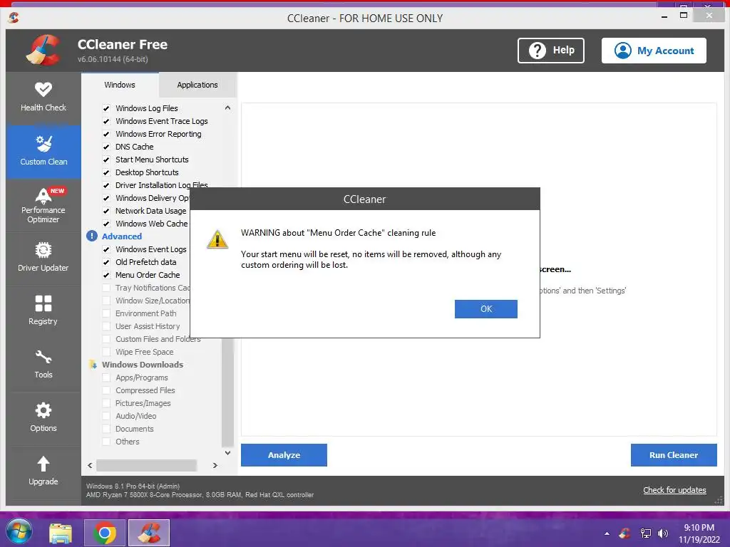This screenshot has height=547, width=730.
Task: Click the Windows Downloads folder icon
Action: click(x=93, y=365)
